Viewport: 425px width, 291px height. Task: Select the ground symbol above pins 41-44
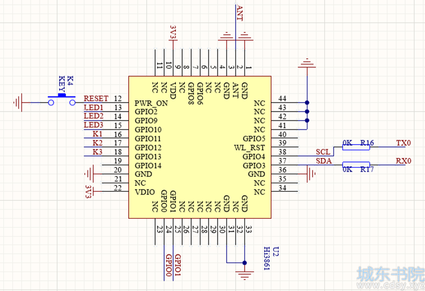[x=307, y=63]
